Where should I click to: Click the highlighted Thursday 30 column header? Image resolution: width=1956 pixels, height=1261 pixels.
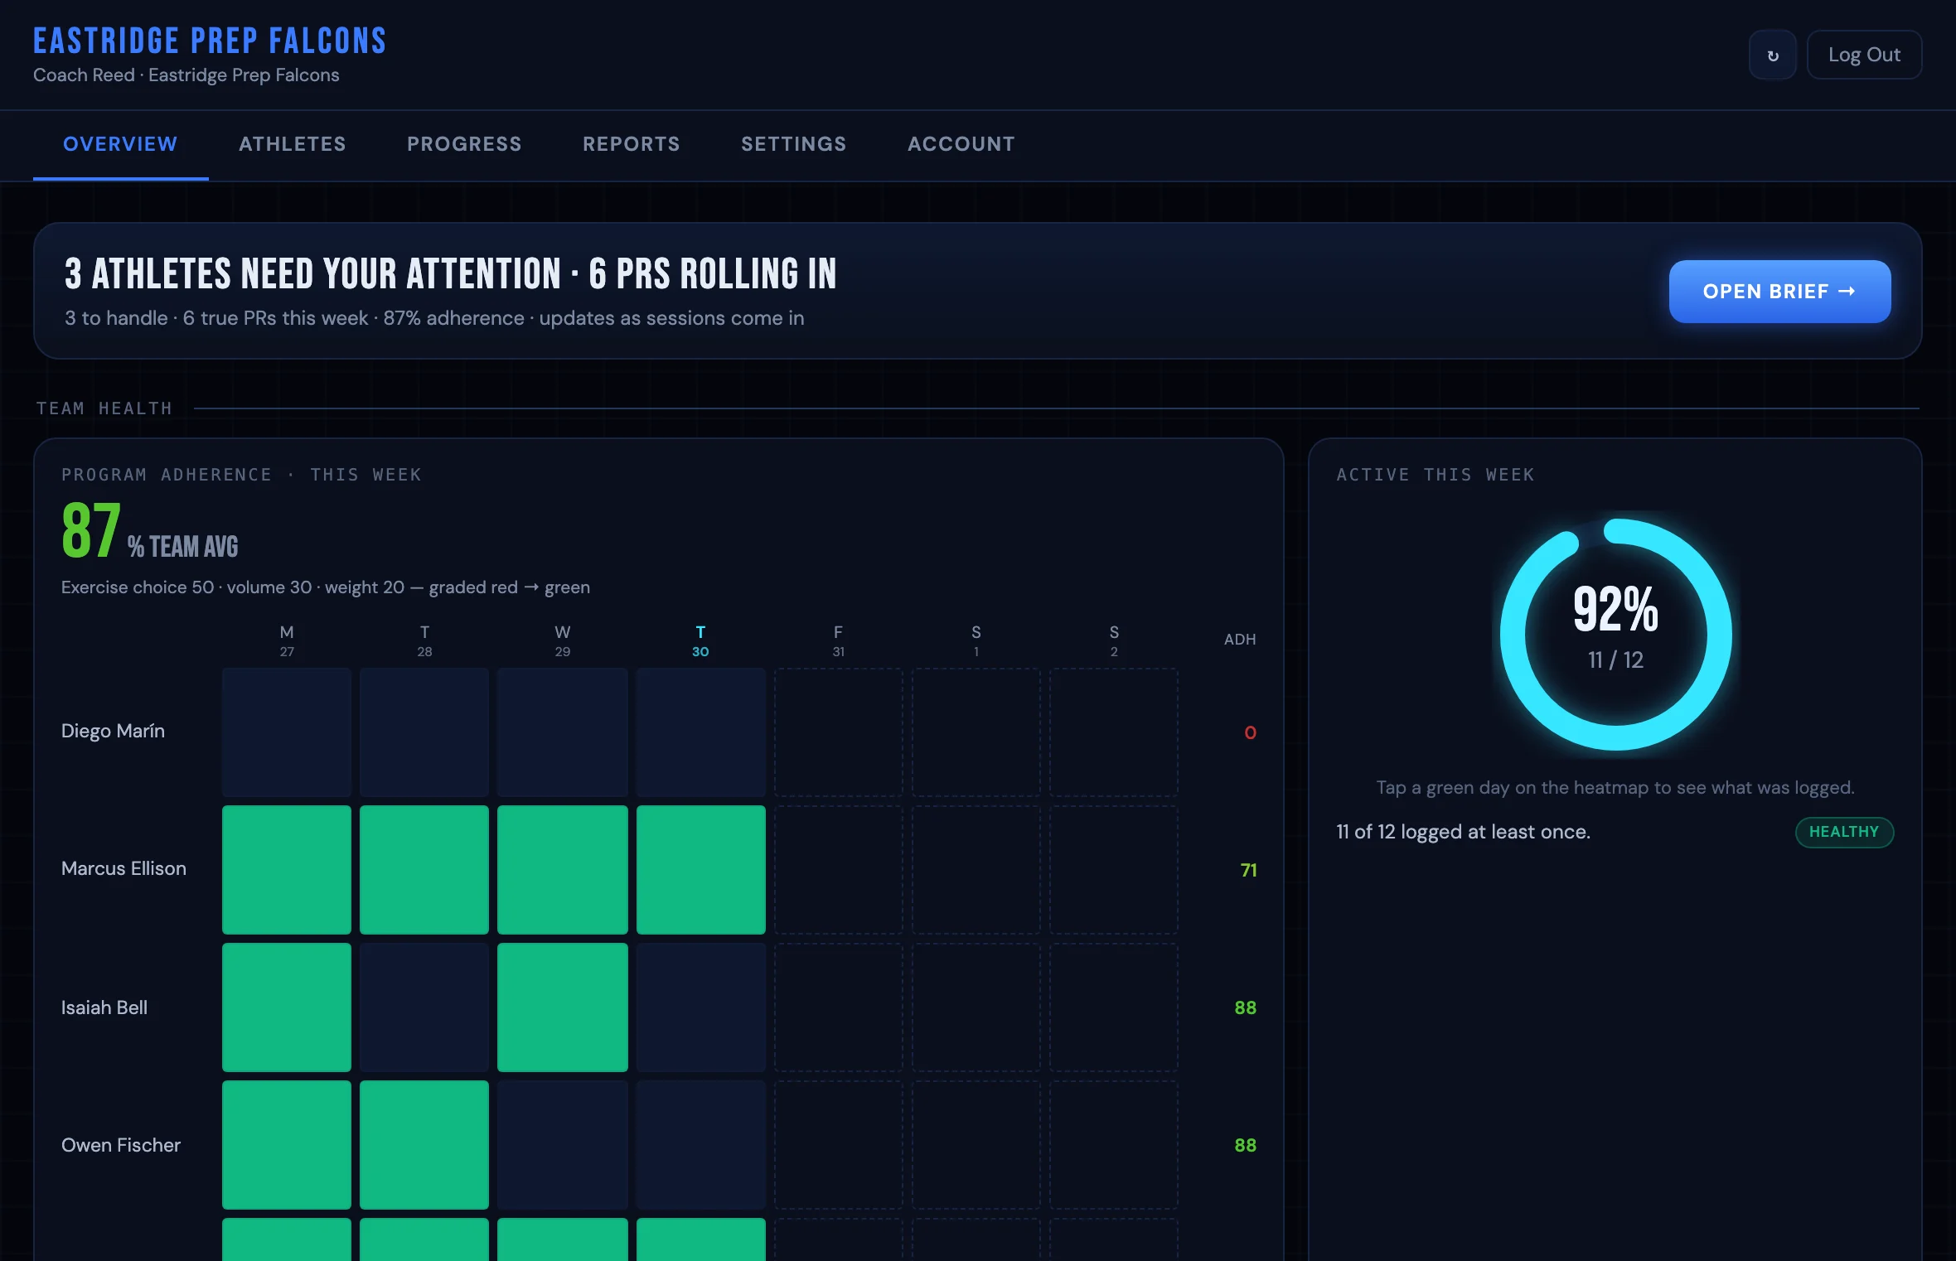(x=700, y=640)
